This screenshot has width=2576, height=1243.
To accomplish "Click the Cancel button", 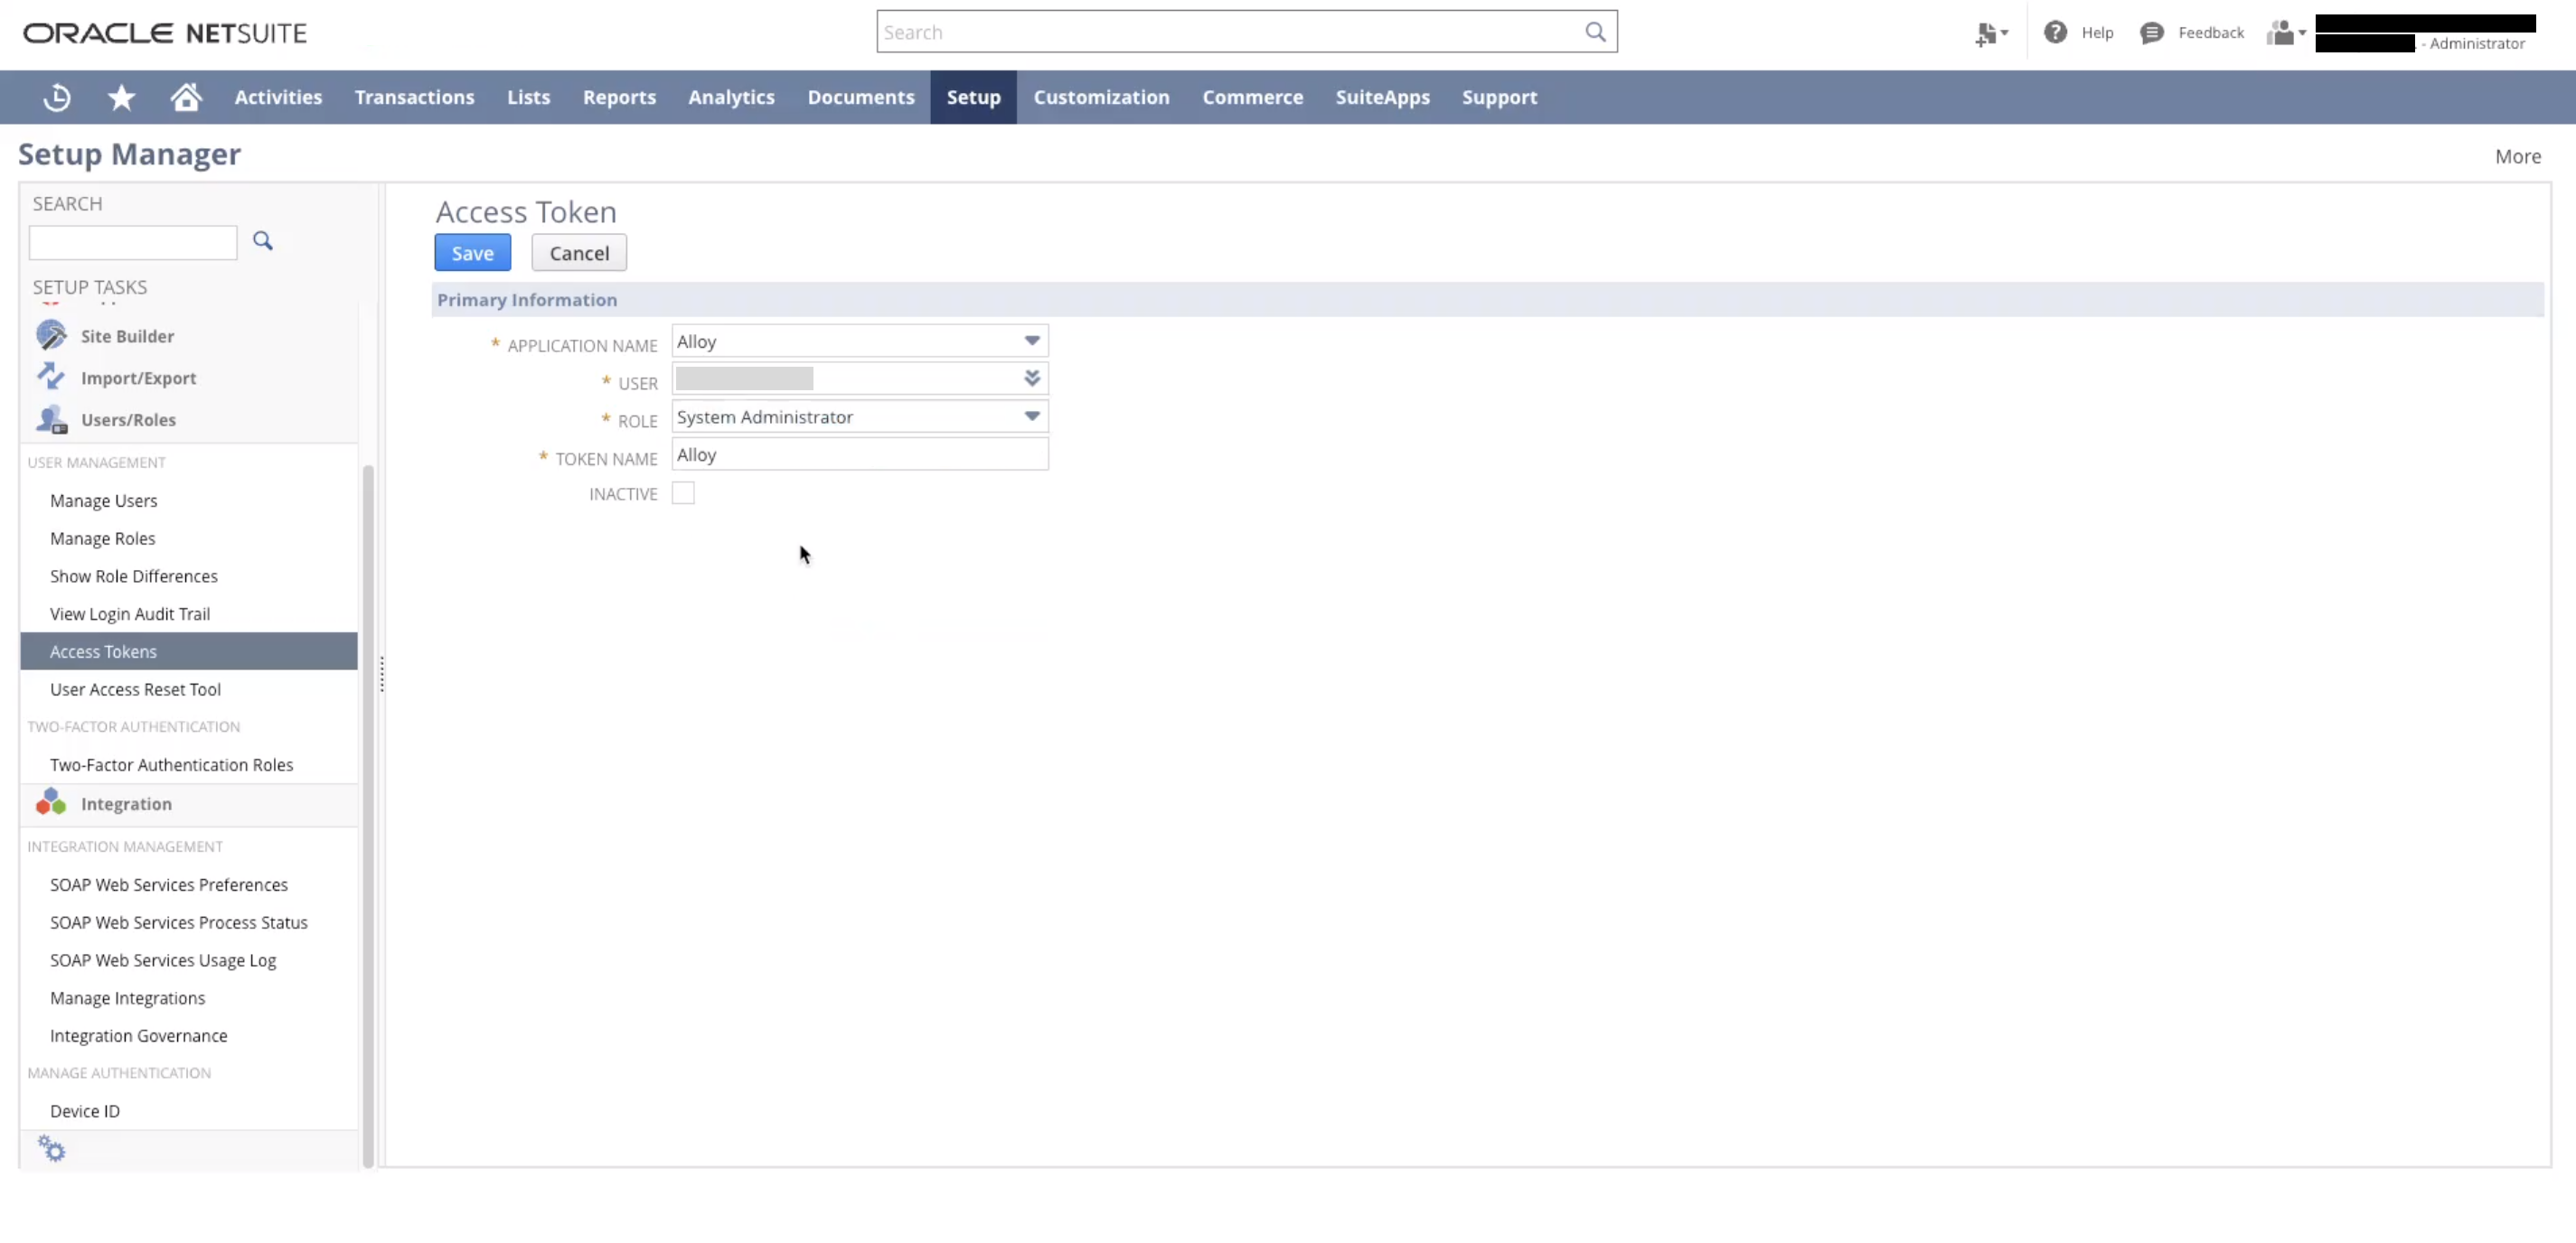I will (579, 253).
